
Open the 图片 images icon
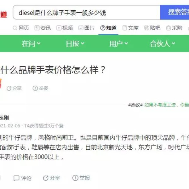pyautogui.click(x=81, y=28)
